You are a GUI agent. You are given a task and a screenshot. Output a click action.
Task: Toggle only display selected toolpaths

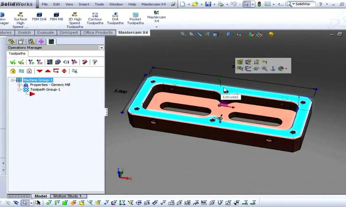tap(74, 71)
